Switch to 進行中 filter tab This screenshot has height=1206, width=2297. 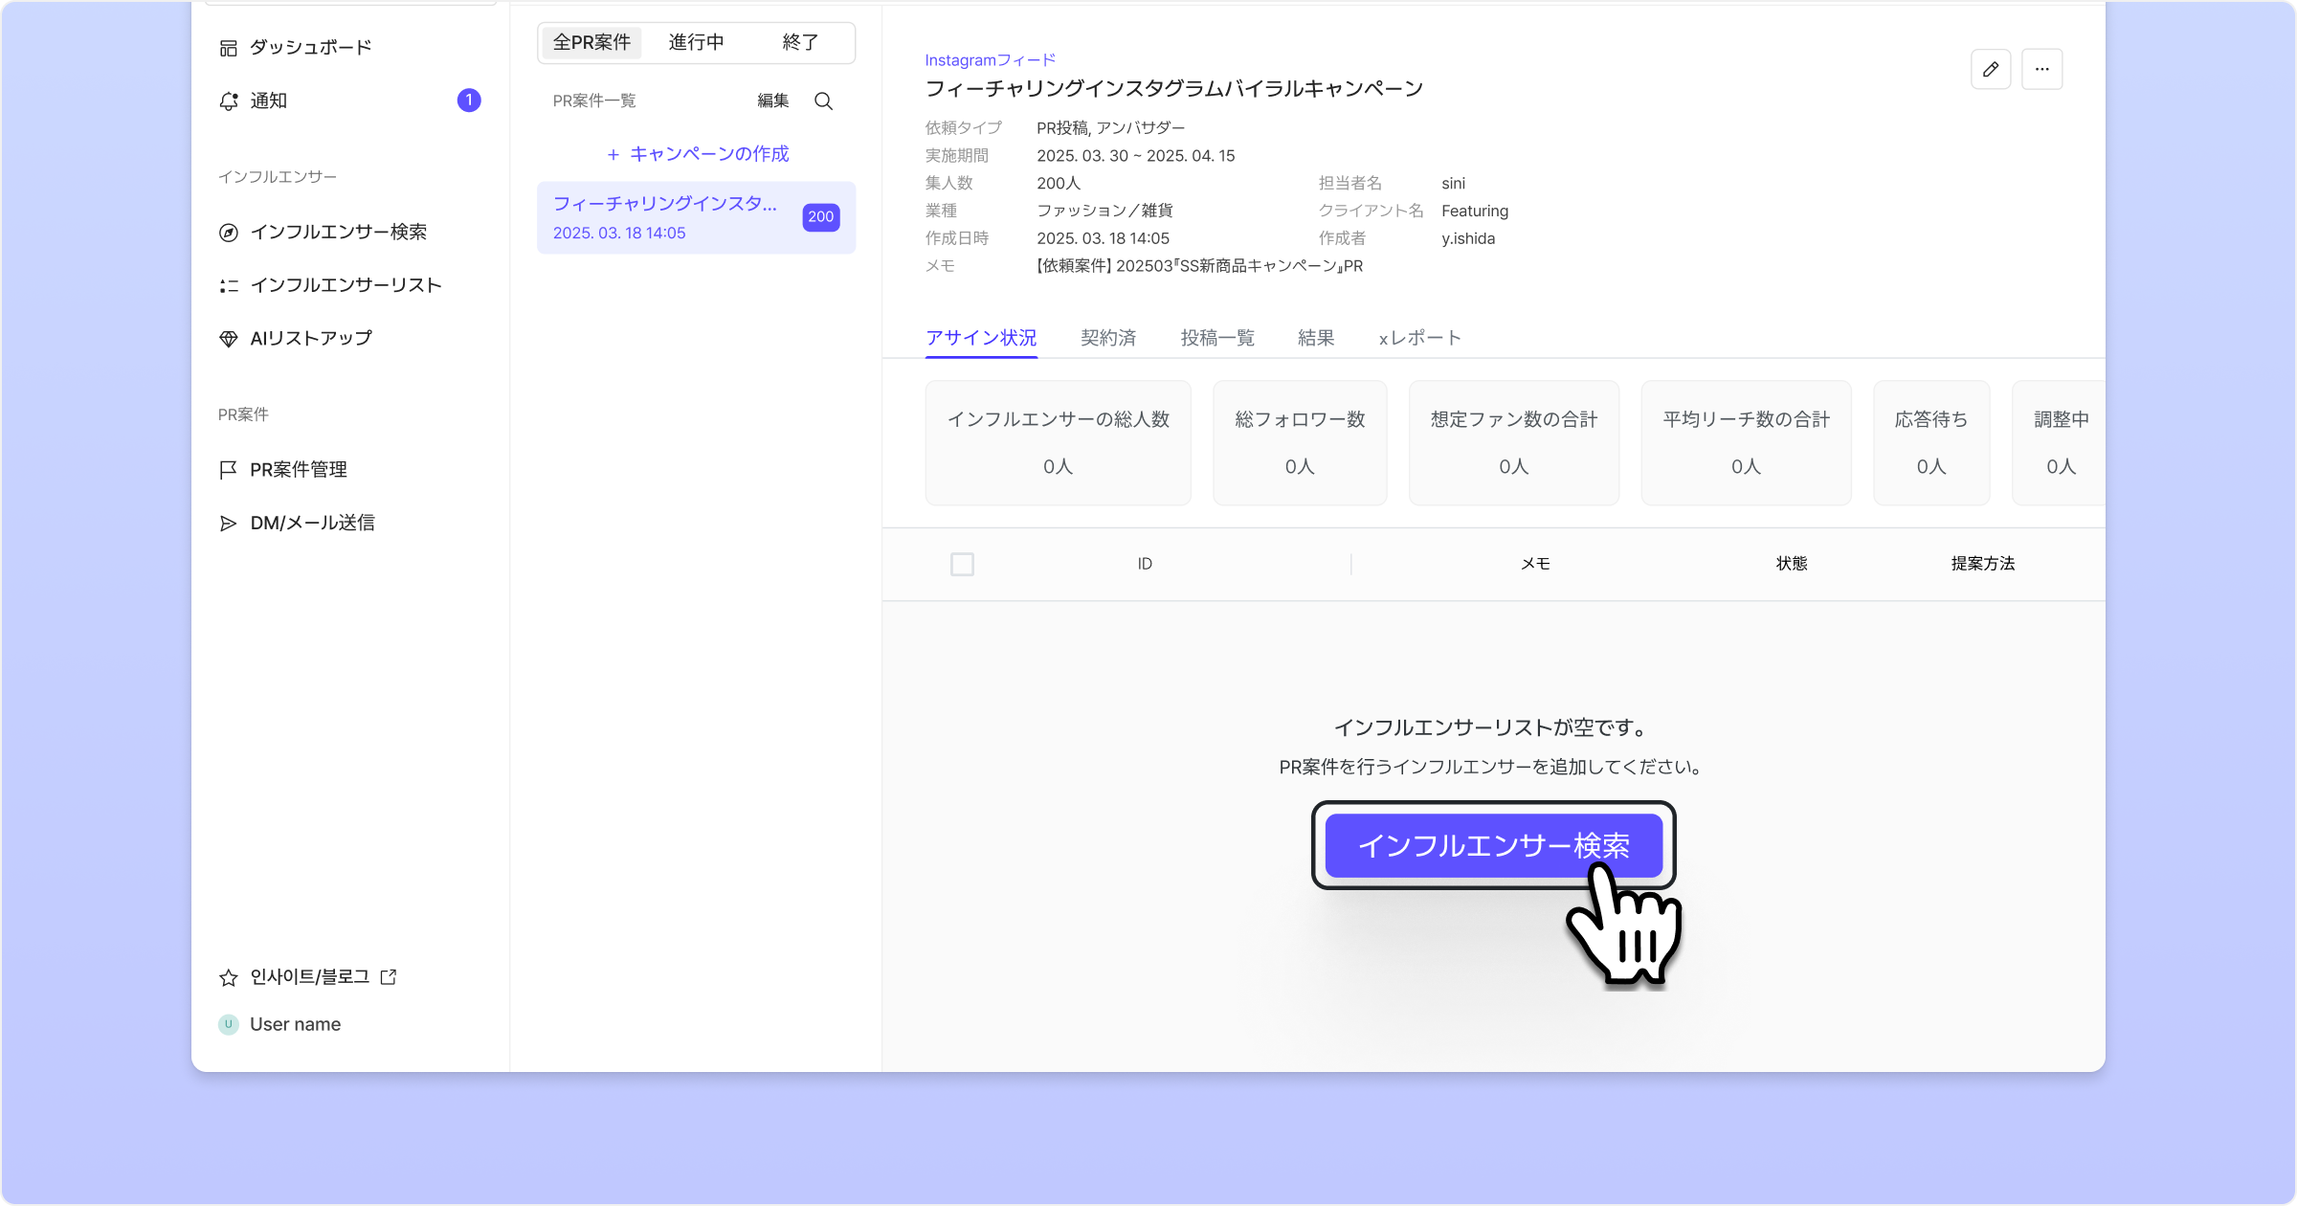tap(696, 42)
